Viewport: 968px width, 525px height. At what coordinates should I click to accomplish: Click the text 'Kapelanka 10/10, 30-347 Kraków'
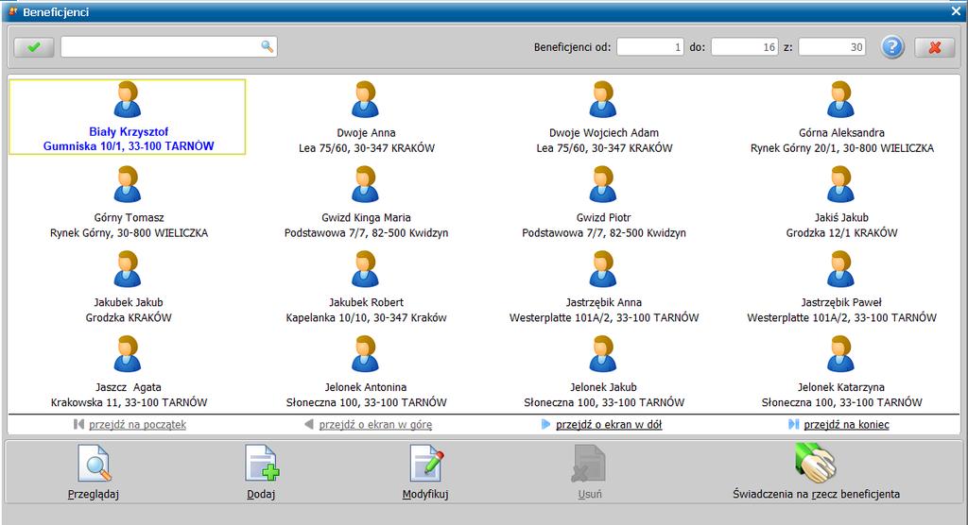(x=366, y=317)
